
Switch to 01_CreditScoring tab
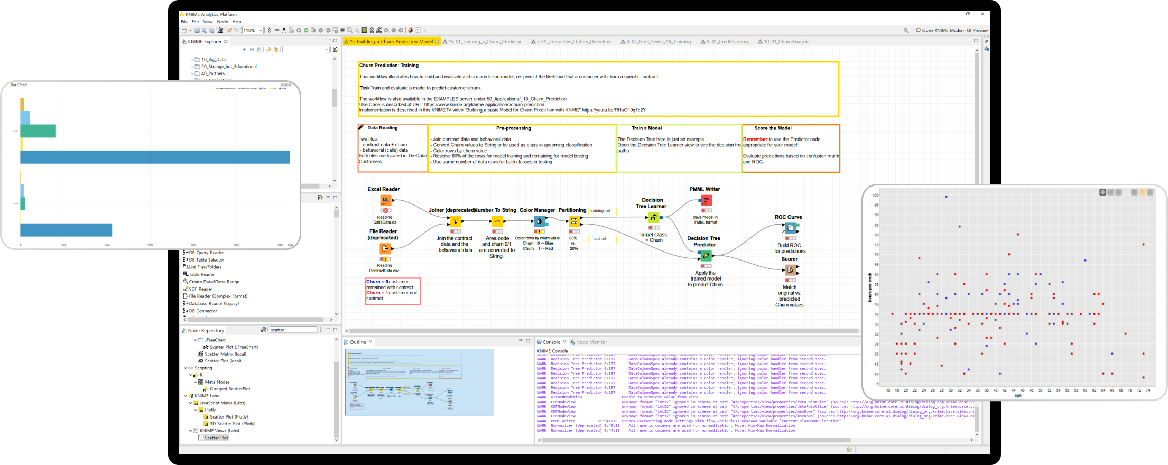[724, 41]
